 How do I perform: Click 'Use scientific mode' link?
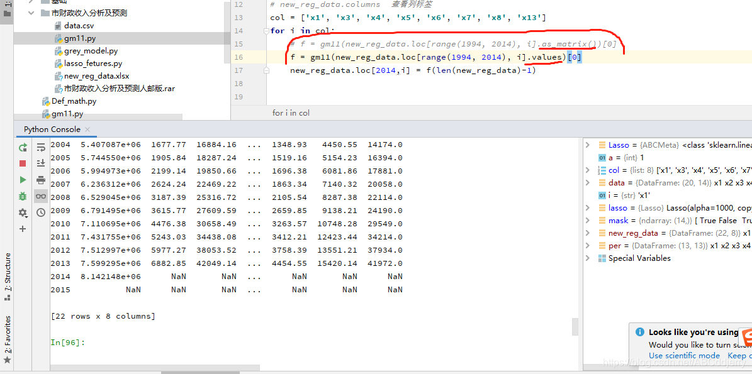point(685,355)
